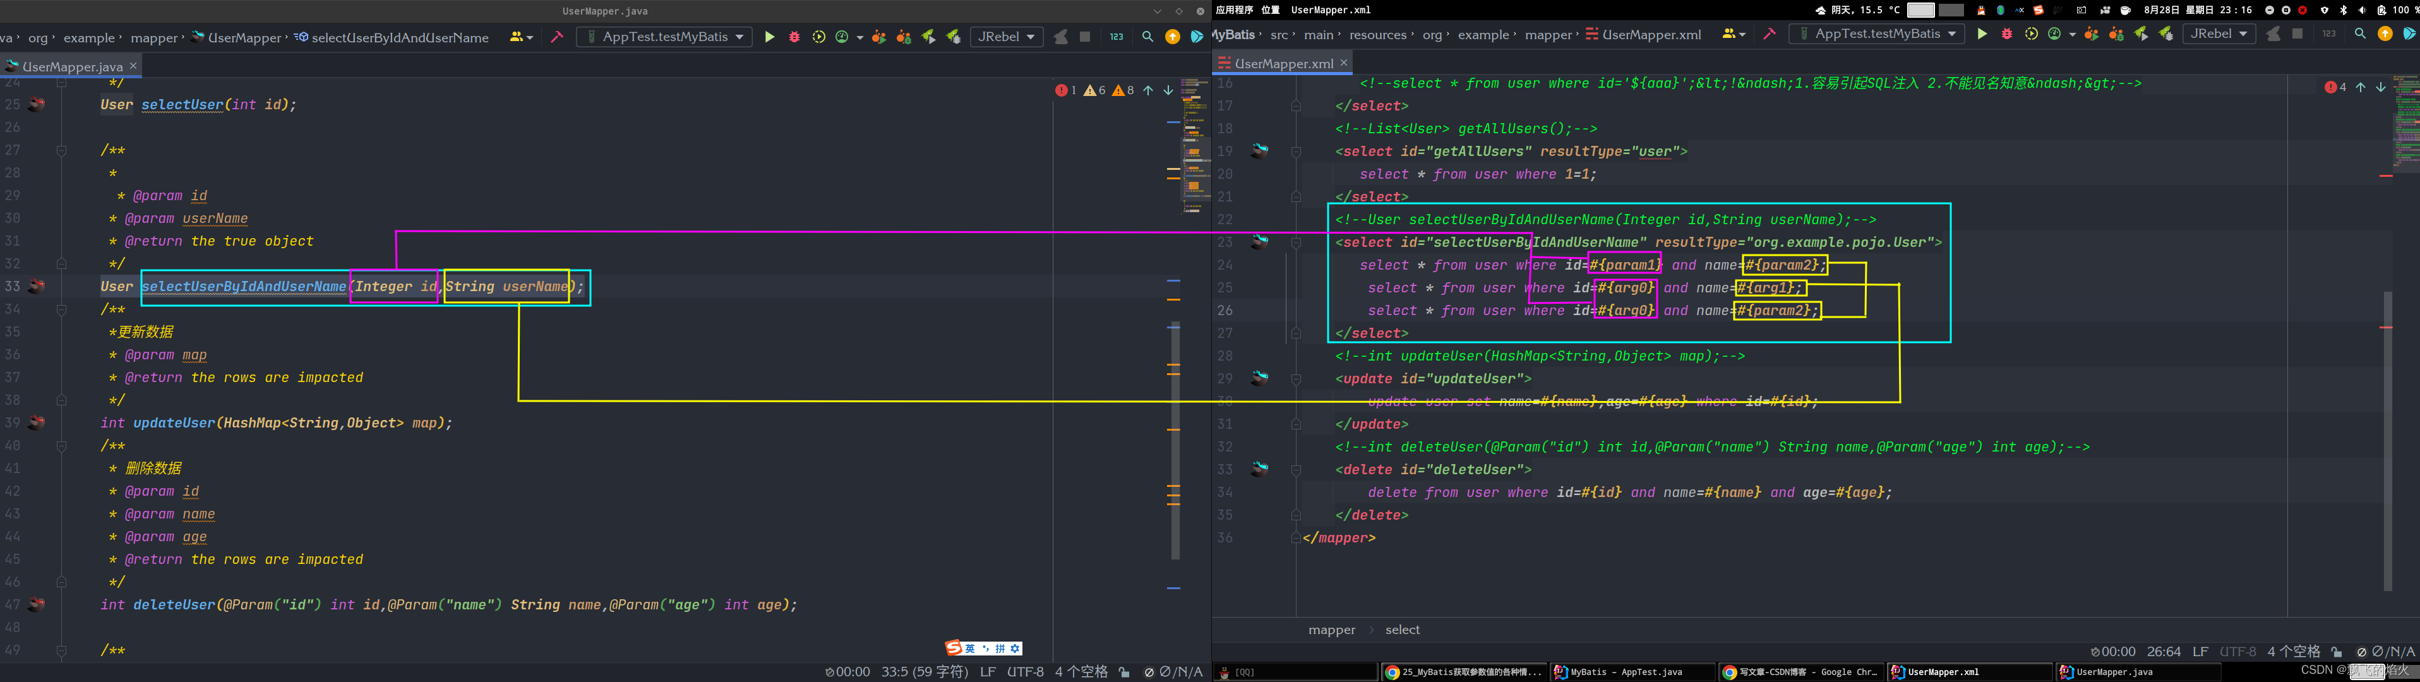The image size is (2420, 682).
Task: Go to previous highlighted error in UserMapper.xml
Action: [x=2360, y=87]
